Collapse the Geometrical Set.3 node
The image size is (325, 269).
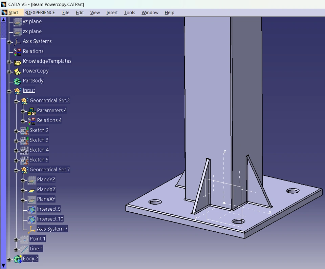pos(16,101)
